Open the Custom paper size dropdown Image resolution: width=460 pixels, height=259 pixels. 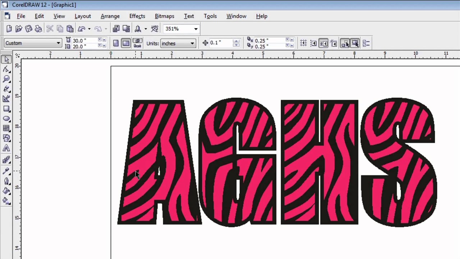[58, 43]
